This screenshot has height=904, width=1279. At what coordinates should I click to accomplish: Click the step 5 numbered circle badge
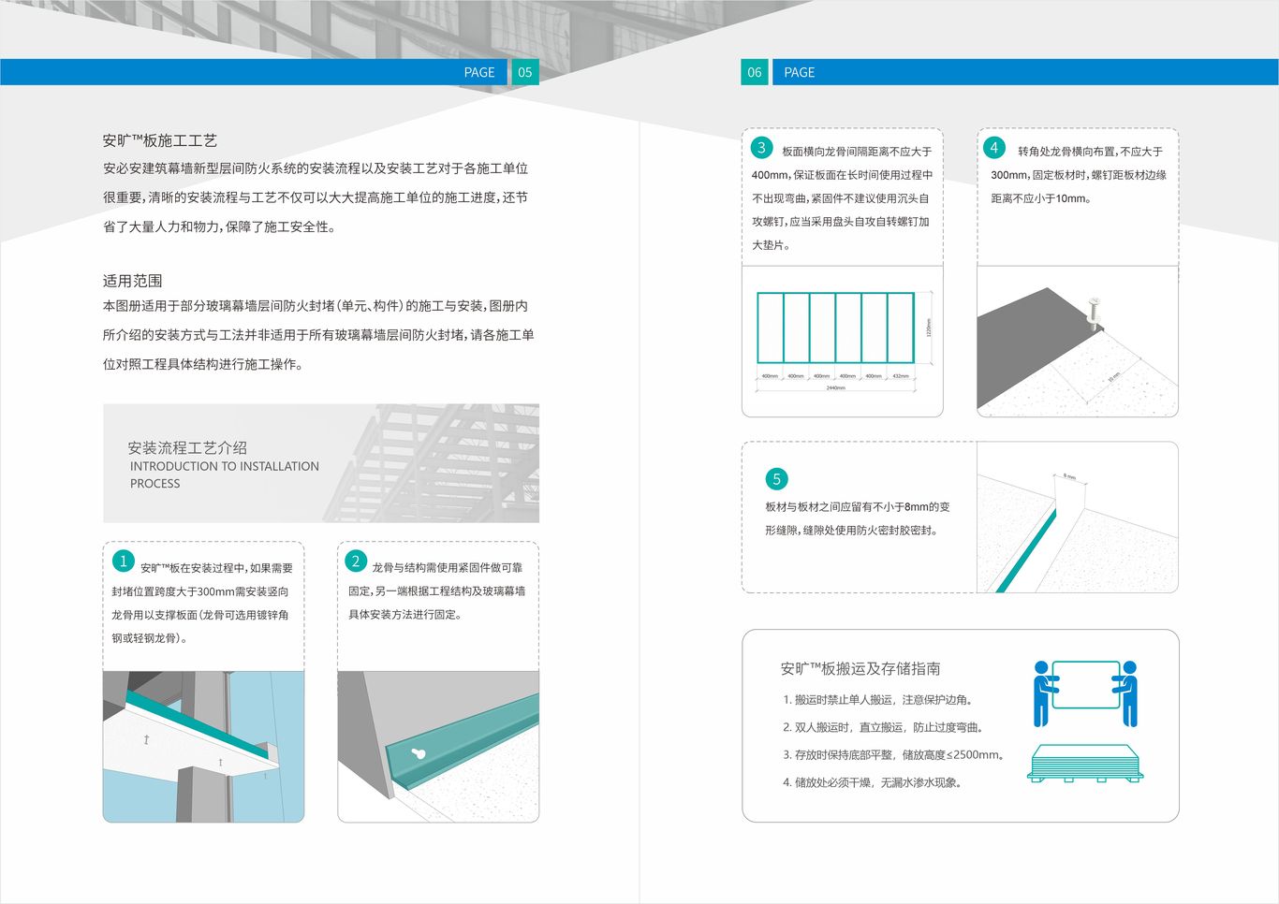[x=776, y=479]
